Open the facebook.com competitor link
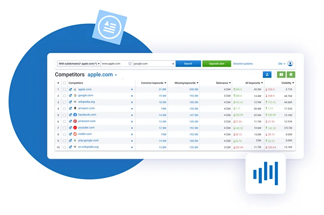 (x=87, y=115)
